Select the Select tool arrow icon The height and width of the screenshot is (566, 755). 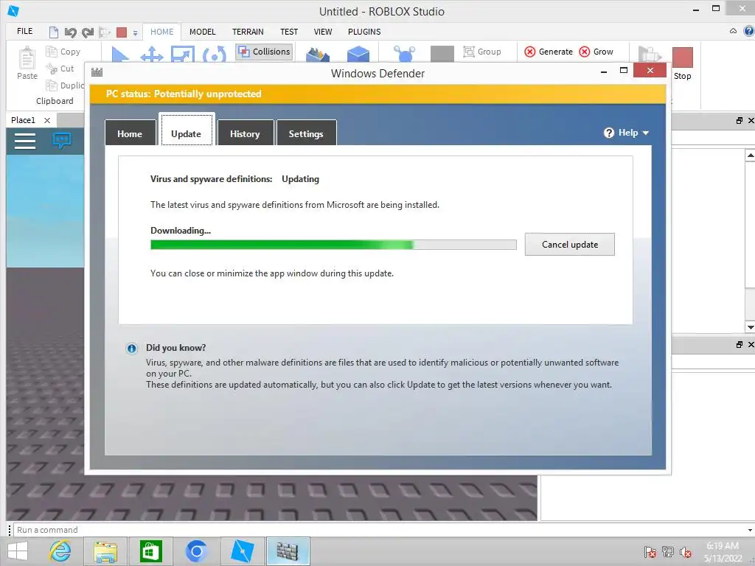(119, 54)
